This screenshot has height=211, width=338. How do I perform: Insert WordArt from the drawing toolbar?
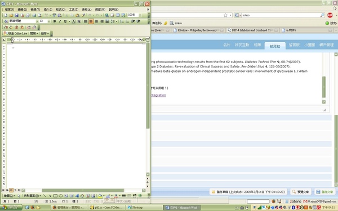77,196
